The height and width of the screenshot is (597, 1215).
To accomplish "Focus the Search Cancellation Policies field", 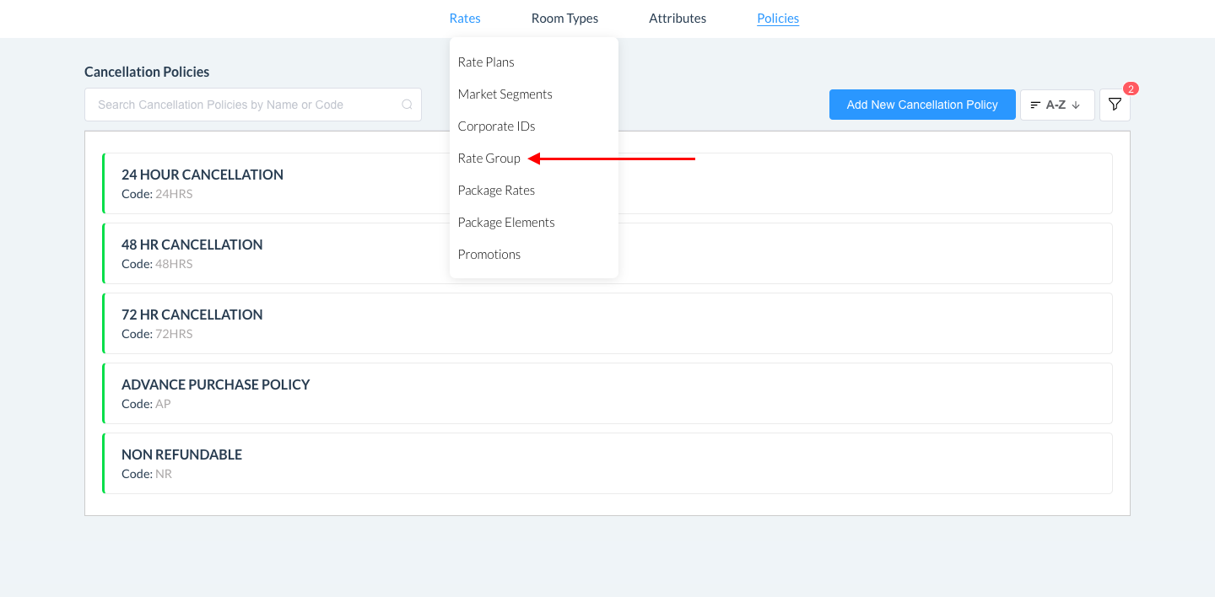I will tap(245, 105).
